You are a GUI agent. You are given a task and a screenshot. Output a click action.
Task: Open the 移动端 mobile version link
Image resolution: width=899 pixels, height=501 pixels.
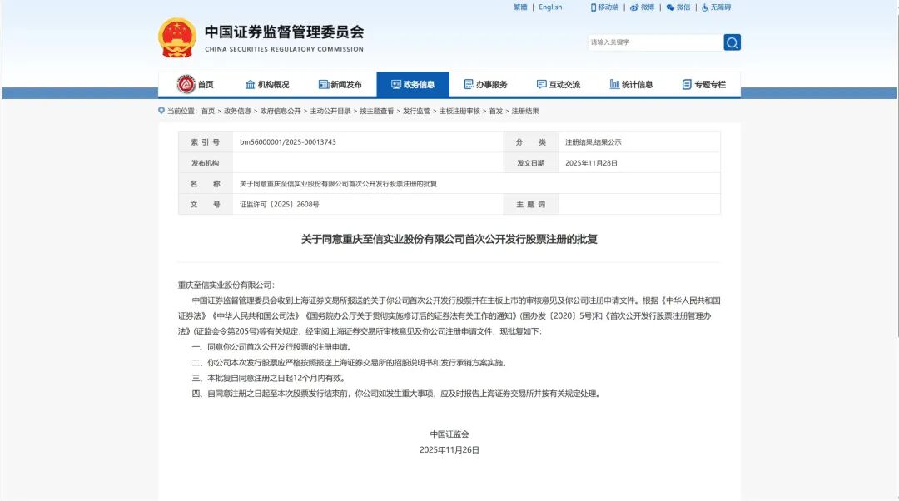click(x=605, y=7)
